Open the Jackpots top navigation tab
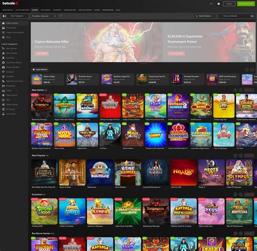This screenshot has height=251, width=257. (x=57, y=10)
